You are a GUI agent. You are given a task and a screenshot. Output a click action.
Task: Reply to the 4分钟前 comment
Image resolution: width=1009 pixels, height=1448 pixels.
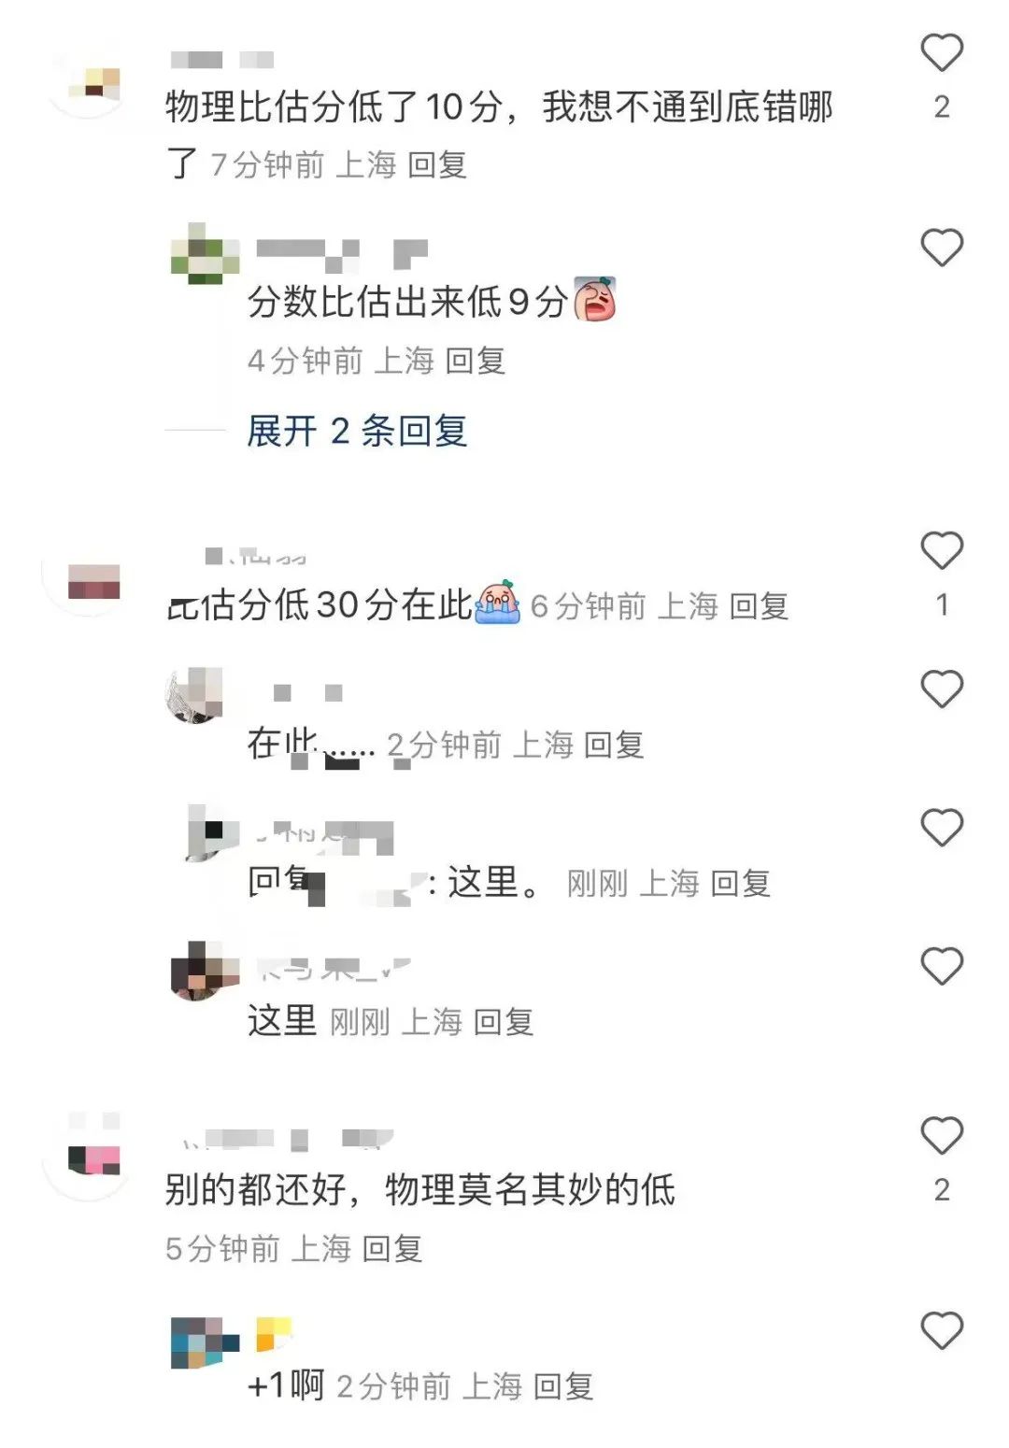[476, 361]
